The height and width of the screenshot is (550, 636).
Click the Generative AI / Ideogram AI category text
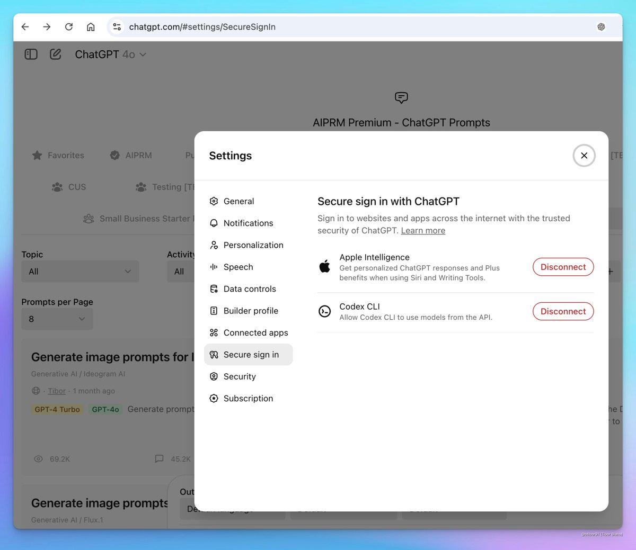[x=78, y=374]
